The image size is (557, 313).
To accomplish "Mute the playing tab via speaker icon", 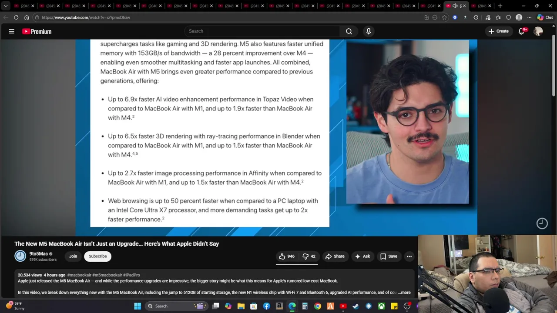I will [455, 6].
